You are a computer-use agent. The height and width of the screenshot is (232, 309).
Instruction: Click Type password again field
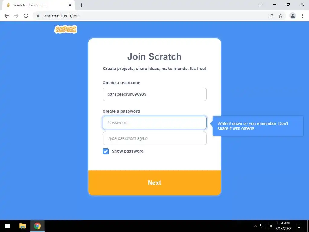(x=154, y=138)
